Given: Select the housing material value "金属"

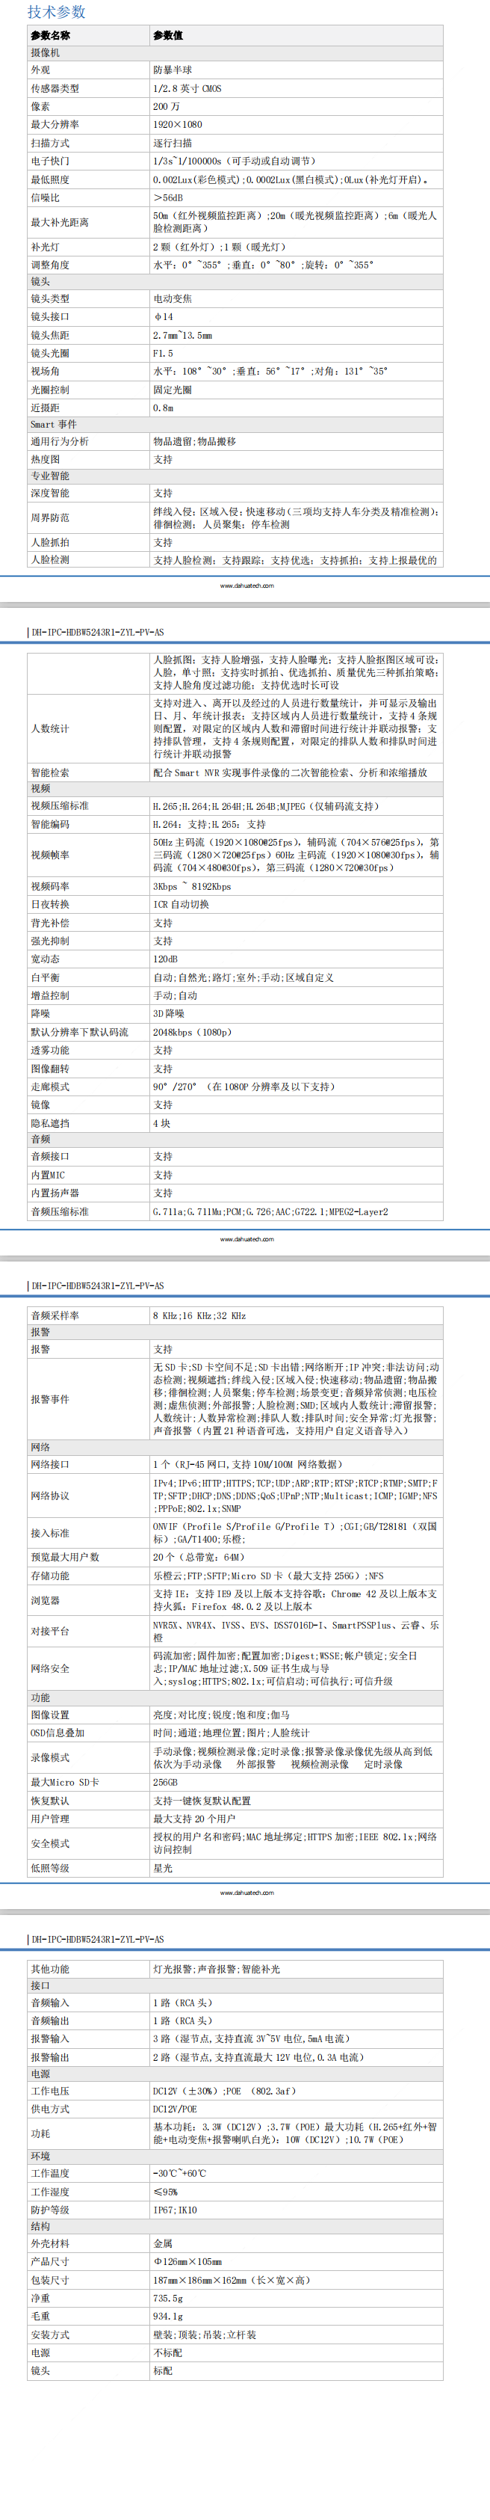Looking at the screenshot, I should click(162, 2243).
